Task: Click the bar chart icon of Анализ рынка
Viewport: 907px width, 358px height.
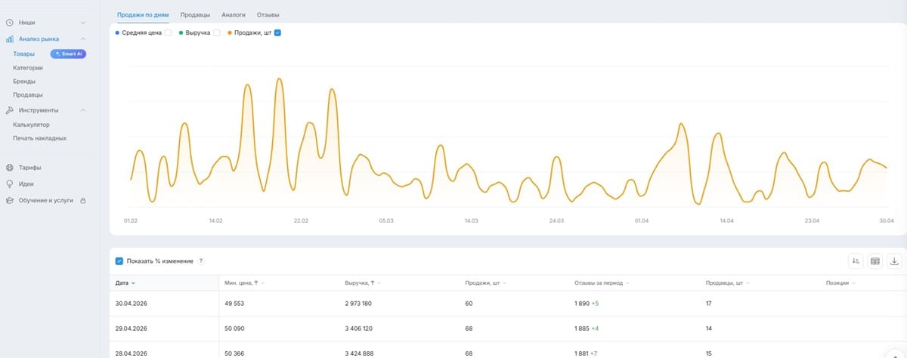Action: point(9,39)
